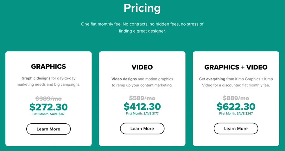This screenshot has width=285, height=151.
Task: Click the SAVE $267 first month note
Action: [236, 114]
